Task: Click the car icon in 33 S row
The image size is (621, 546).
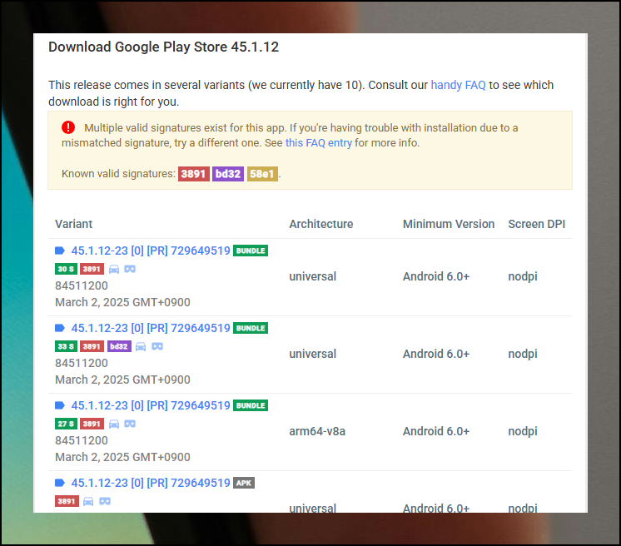Action: click(141, 347)
